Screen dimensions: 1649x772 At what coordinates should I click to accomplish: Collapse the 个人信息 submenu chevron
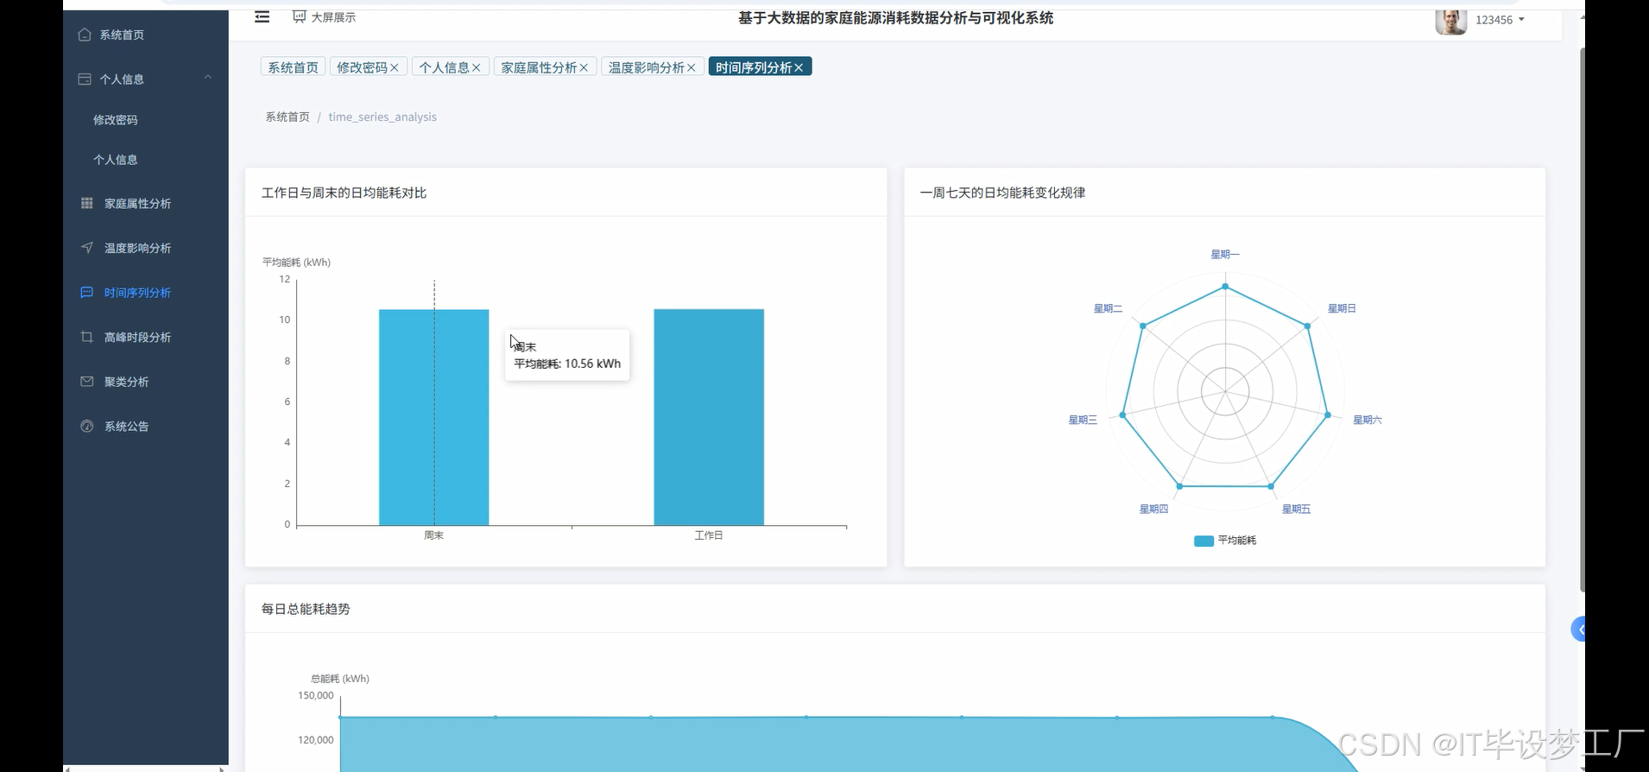[x=208, y=78]
